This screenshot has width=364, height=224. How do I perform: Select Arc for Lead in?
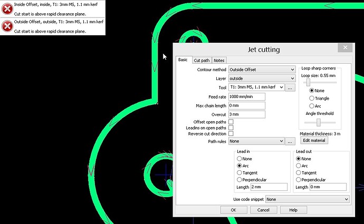point(240,165)
